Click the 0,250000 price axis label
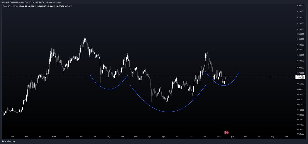This screenshot has height=144, width=308. pyautogui.click(x=300, y=23)
